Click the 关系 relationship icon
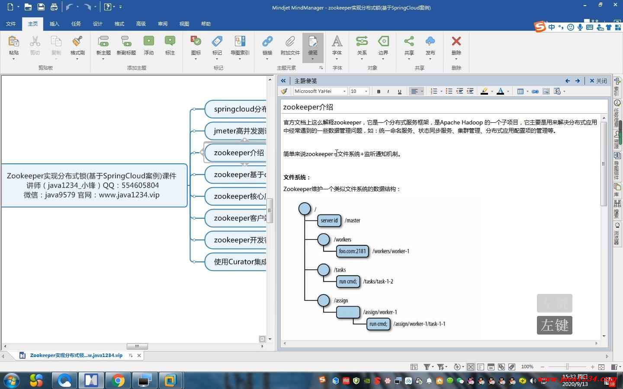 [x=362, y=41]
